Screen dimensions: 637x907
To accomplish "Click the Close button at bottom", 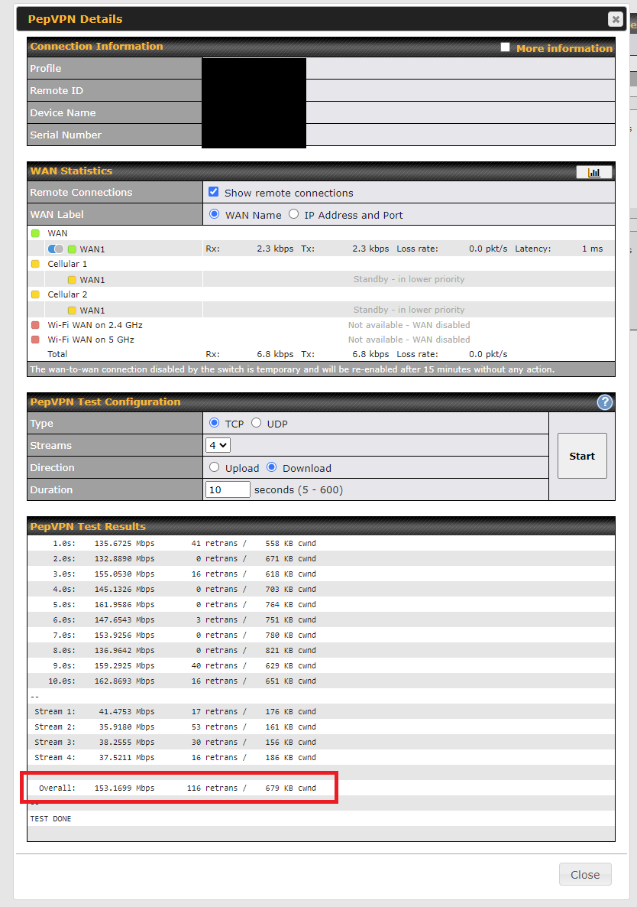I will pyautogui.click(x=585, y=874).
